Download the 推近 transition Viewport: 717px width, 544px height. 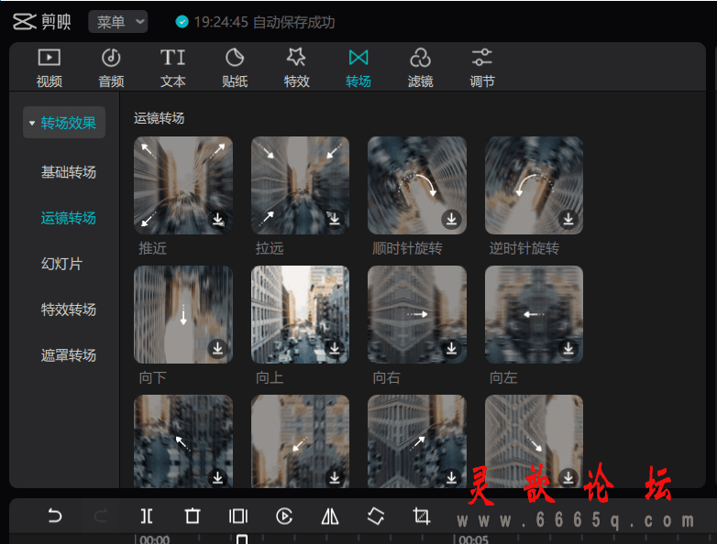[217, 219]
